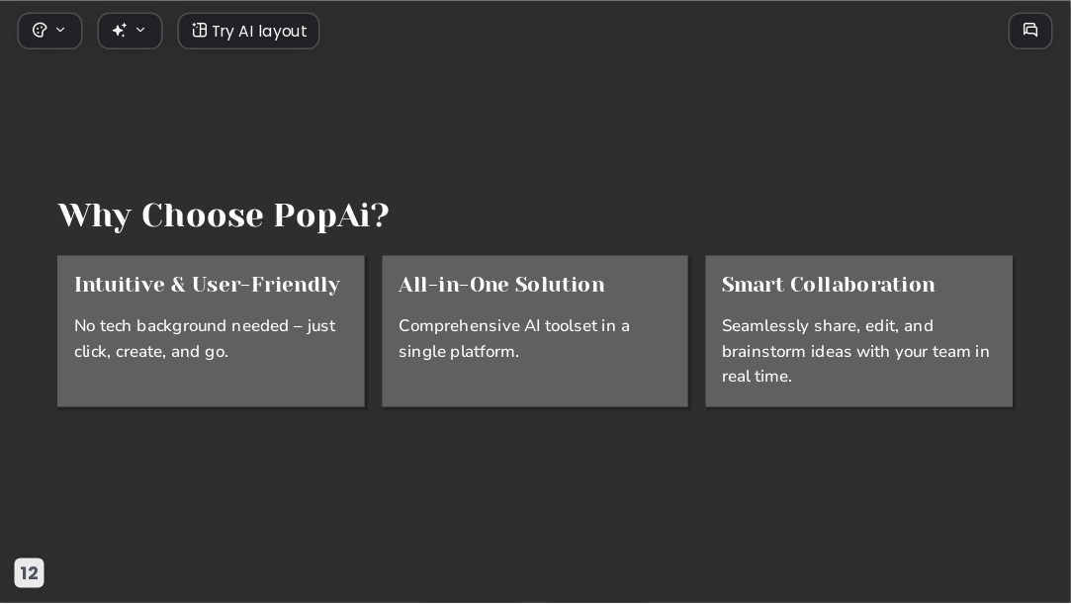This screenshot has width=1071, height=604.
Task: Click the 'Seamlessly share, edit' description text
Action: click(855, 351)
